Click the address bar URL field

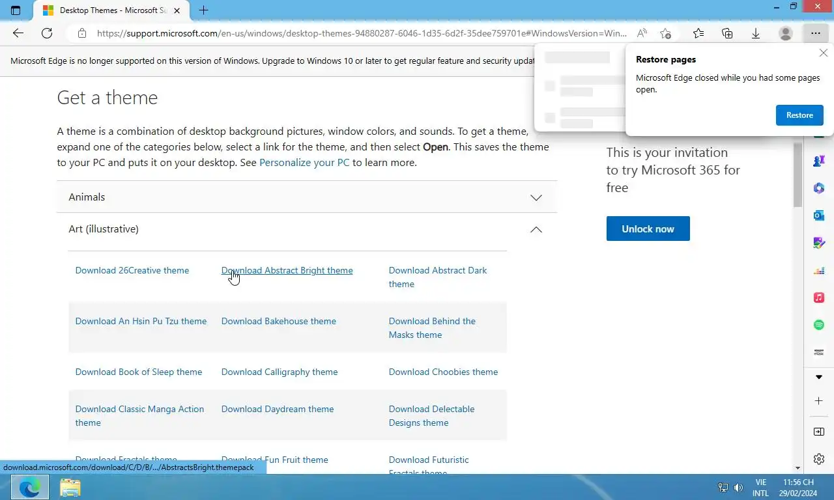pos(362,33)
